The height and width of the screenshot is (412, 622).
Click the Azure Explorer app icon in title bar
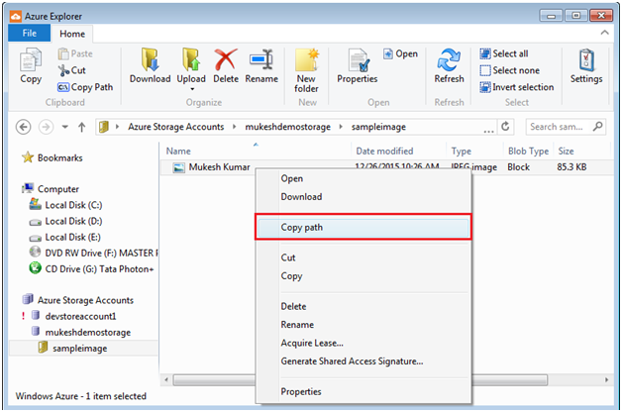16,16
